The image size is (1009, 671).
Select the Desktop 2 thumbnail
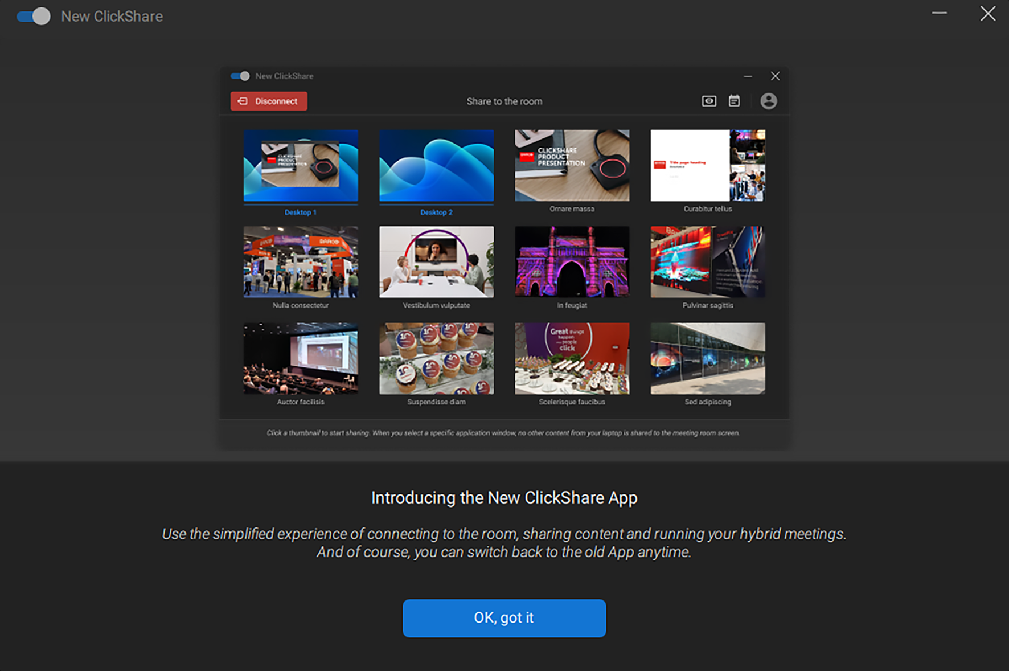pos(437,165)
